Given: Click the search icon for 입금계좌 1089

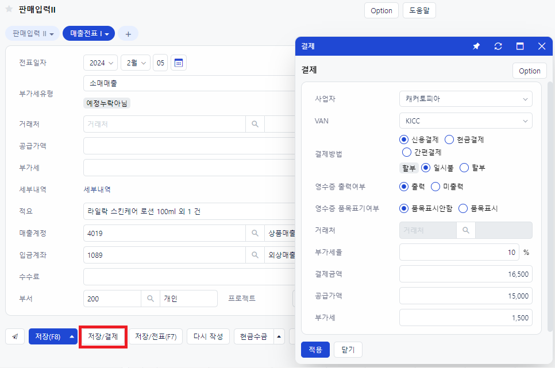Looking at the screenshot, I should [255, 255].
